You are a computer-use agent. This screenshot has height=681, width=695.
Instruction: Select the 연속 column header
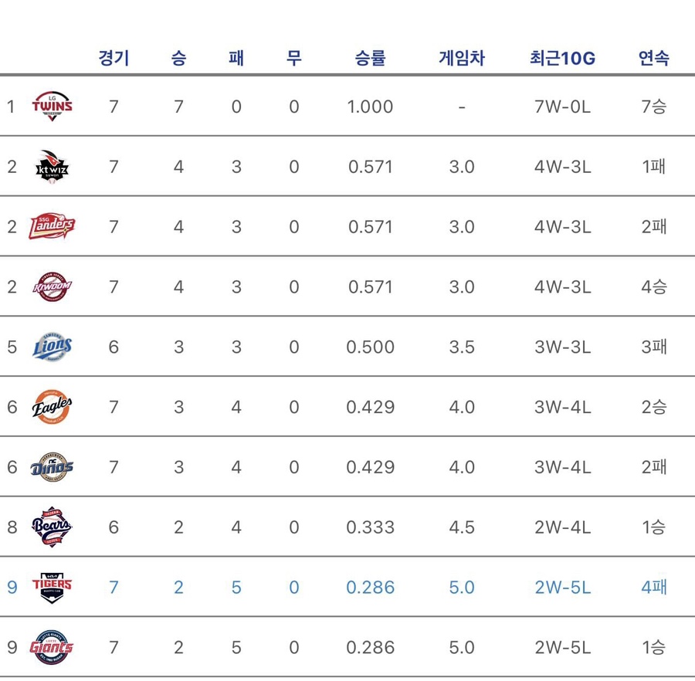click(654, 58)
